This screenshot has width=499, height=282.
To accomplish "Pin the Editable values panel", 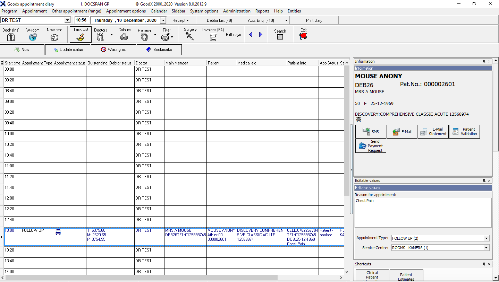I will click(484, 180).
